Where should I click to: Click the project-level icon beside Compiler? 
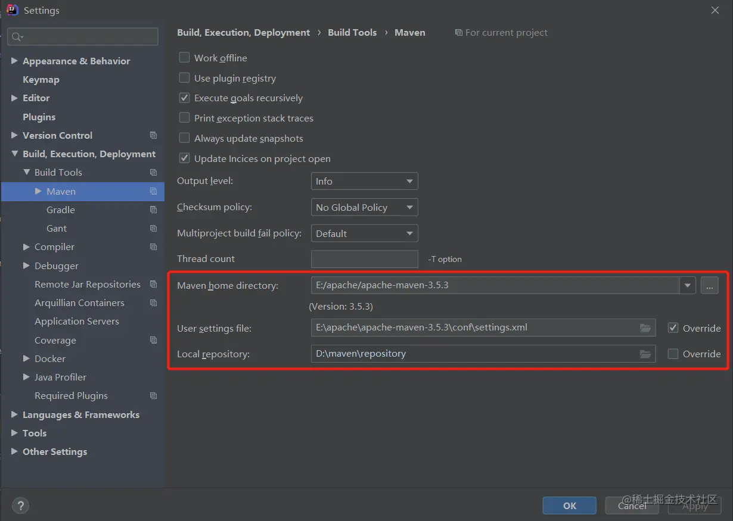point(153,247)
